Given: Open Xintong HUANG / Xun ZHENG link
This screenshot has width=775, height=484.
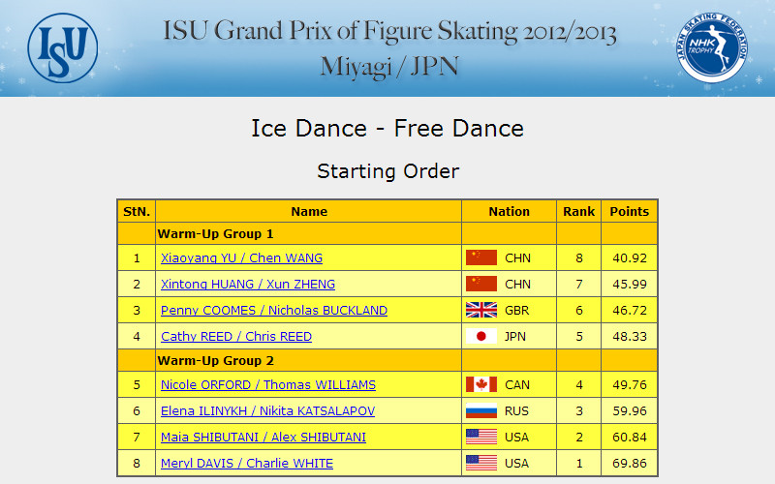Looking at the screenshot, I should click(248, 285).
